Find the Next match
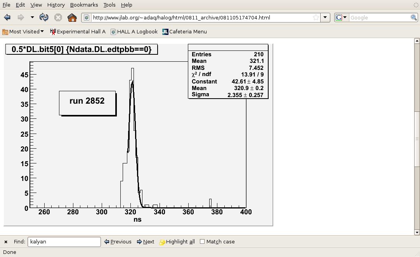Image resolution: width=420 pixels, height=257 pixels. click(146, 242)
